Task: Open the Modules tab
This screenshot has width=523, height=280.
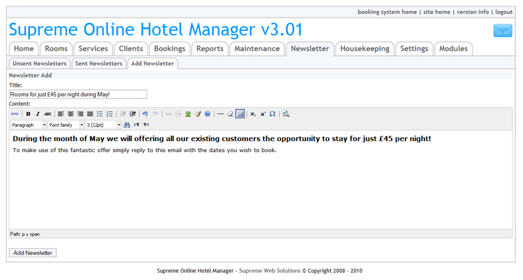Action: point(453,48)
